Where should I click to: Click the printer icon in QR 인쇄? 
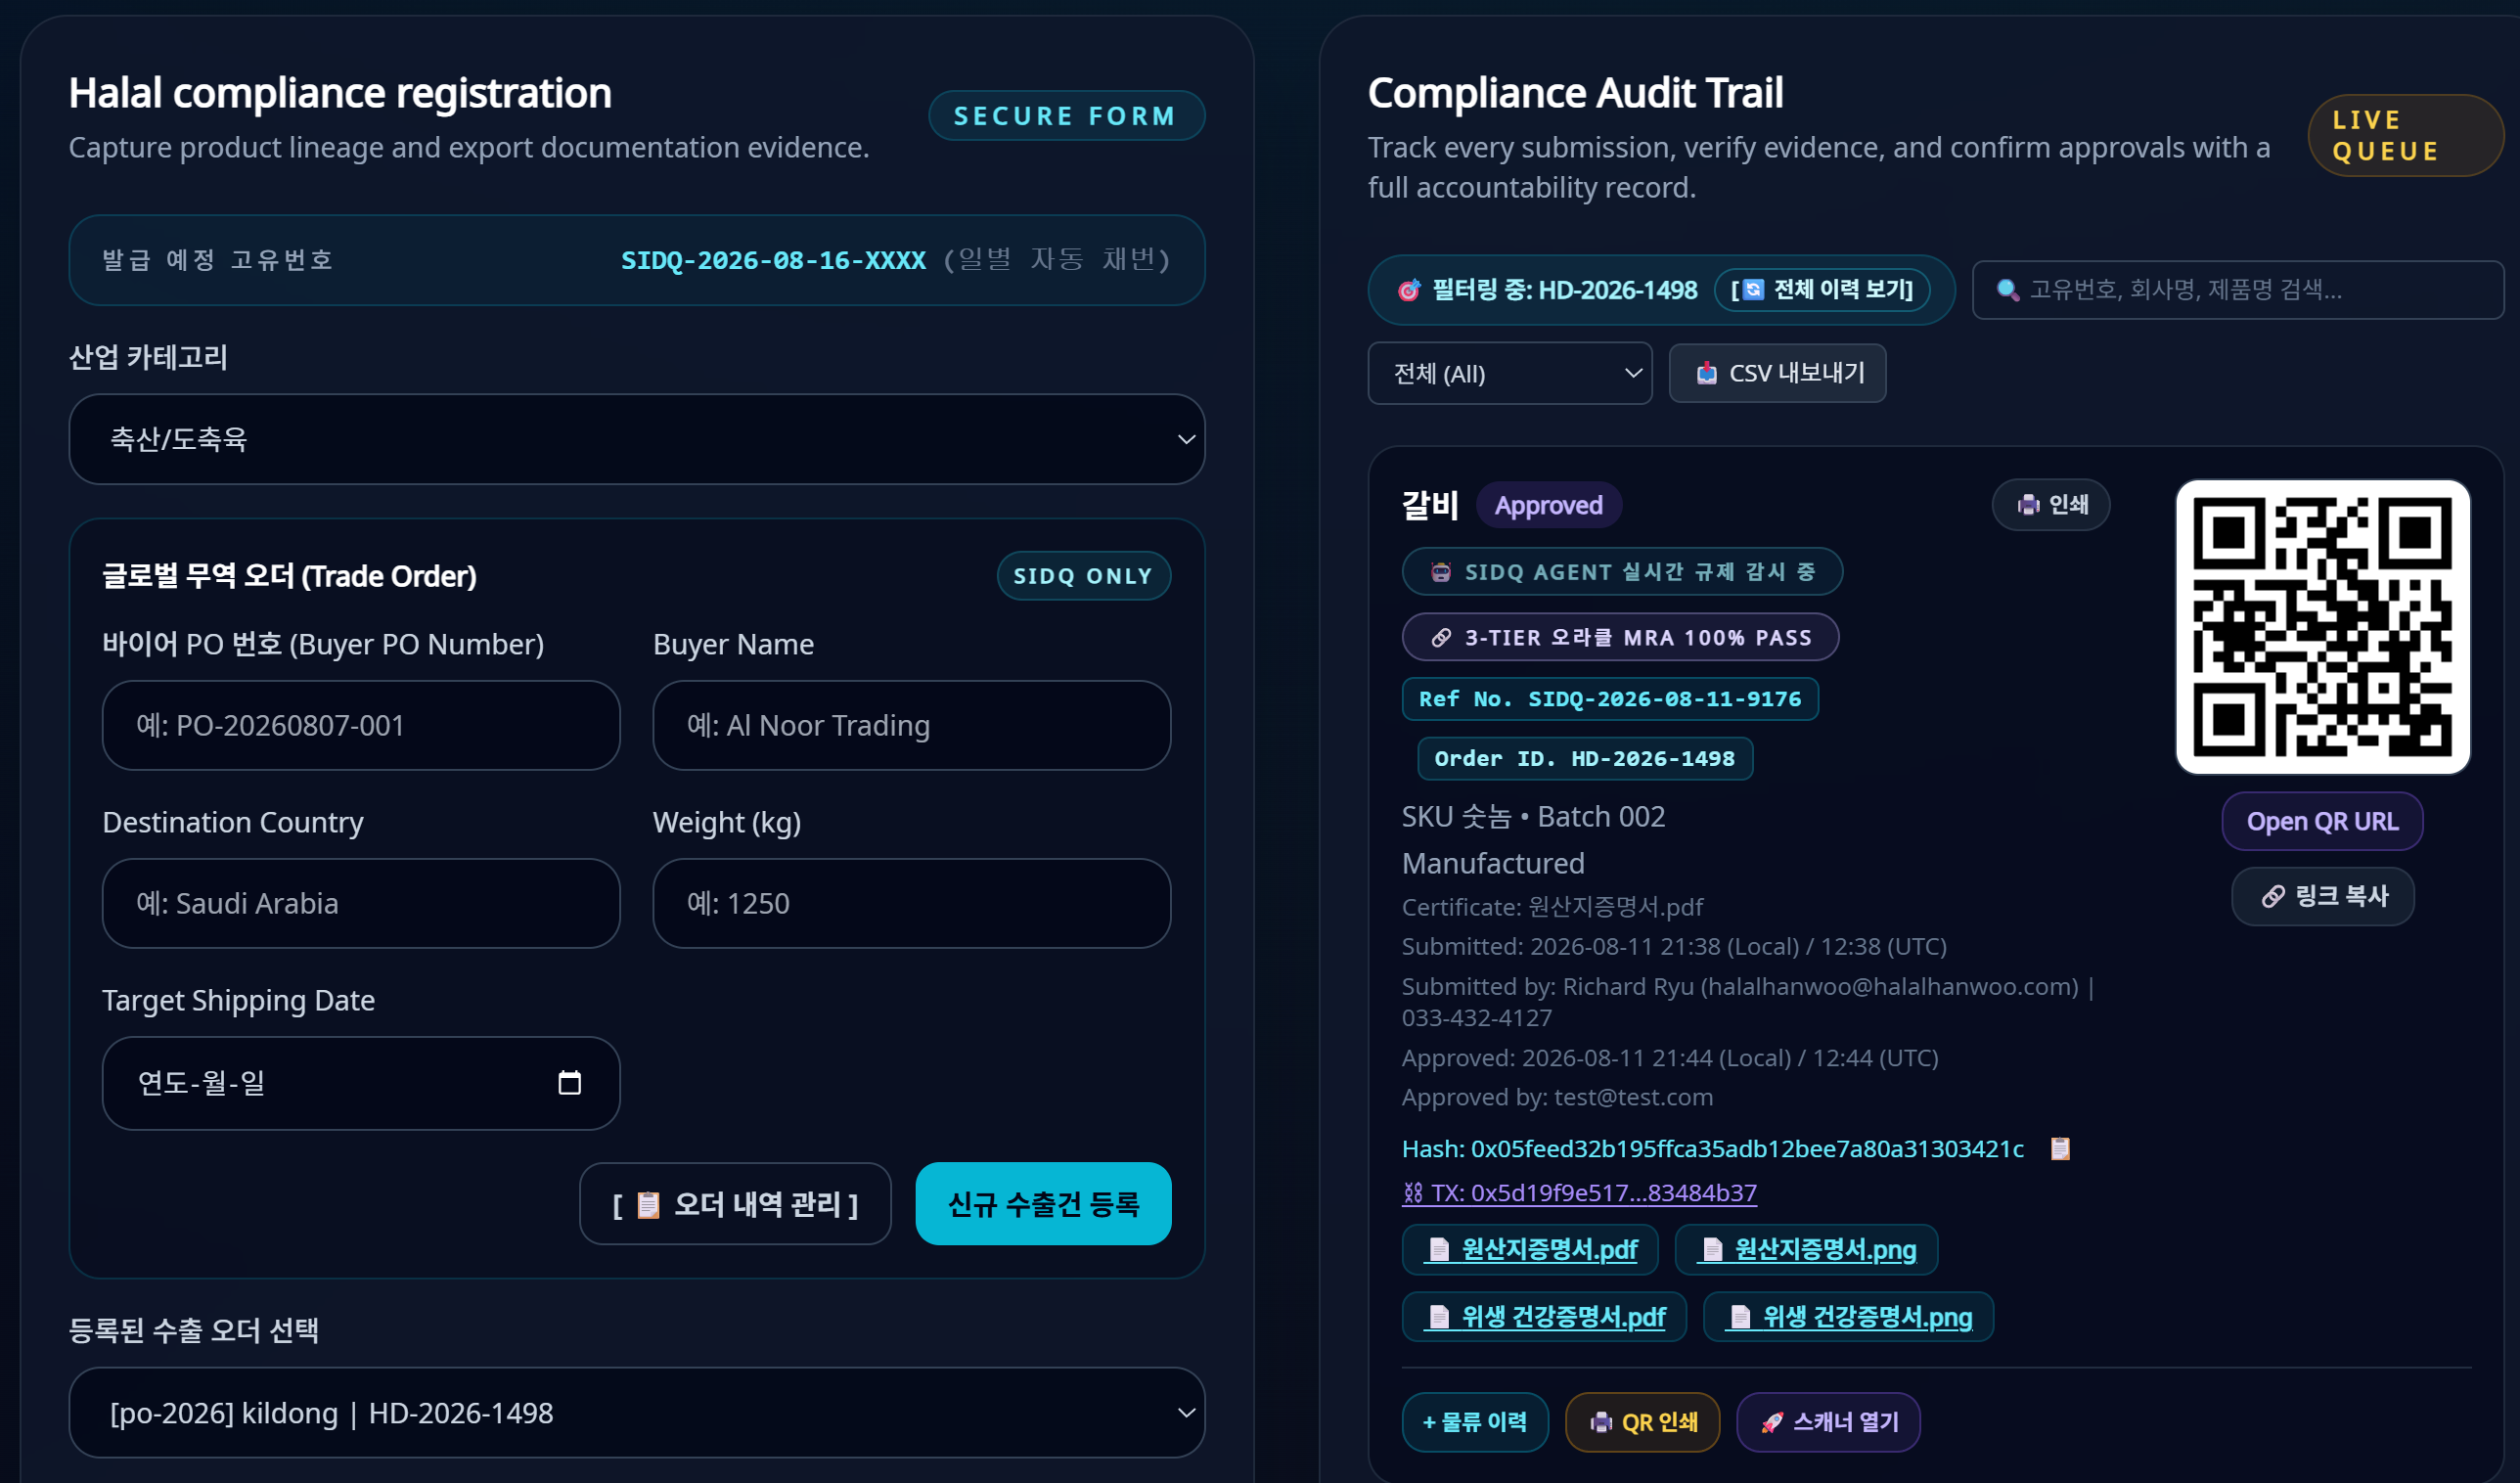click(x=1601, y=1422)
